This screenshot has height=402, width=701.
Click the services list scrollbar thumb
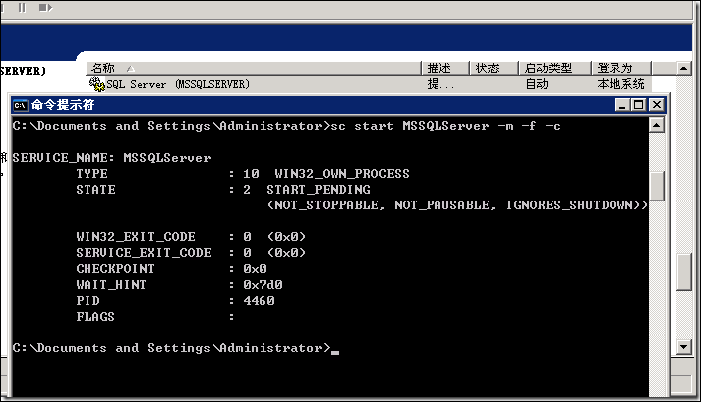point(684,272)
